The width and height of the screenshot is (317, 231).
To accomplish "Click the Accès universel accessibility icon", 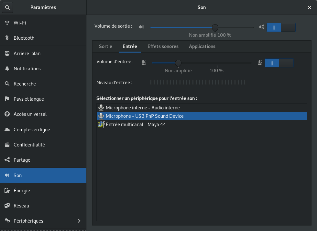I will click(x=7, y=114).
